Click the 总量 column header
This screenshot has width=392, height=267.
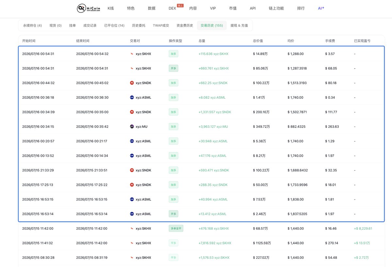point(202,41)
